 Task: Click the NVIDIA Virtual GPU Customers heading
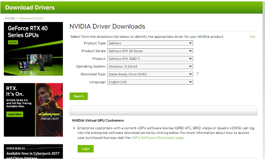[x=98, y=120]
